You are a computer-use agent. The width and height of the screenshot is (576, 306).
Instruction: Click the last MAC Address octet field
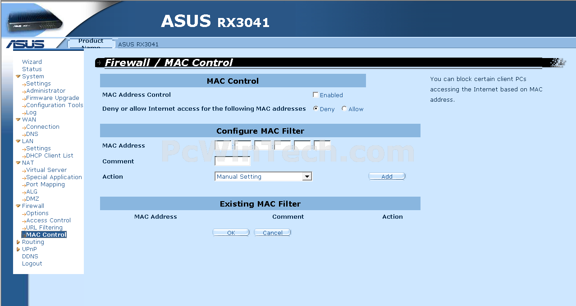[322, 145]
